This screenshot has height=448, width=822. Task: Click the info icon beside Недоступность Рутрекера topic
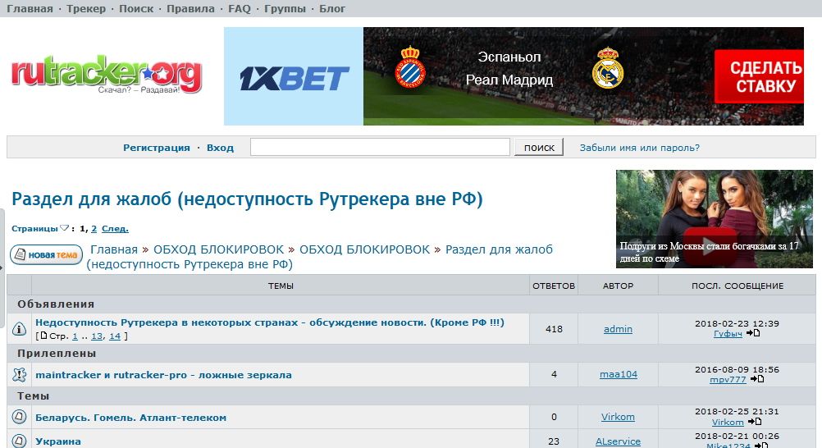pyautogui.click(x=20, y=329)
